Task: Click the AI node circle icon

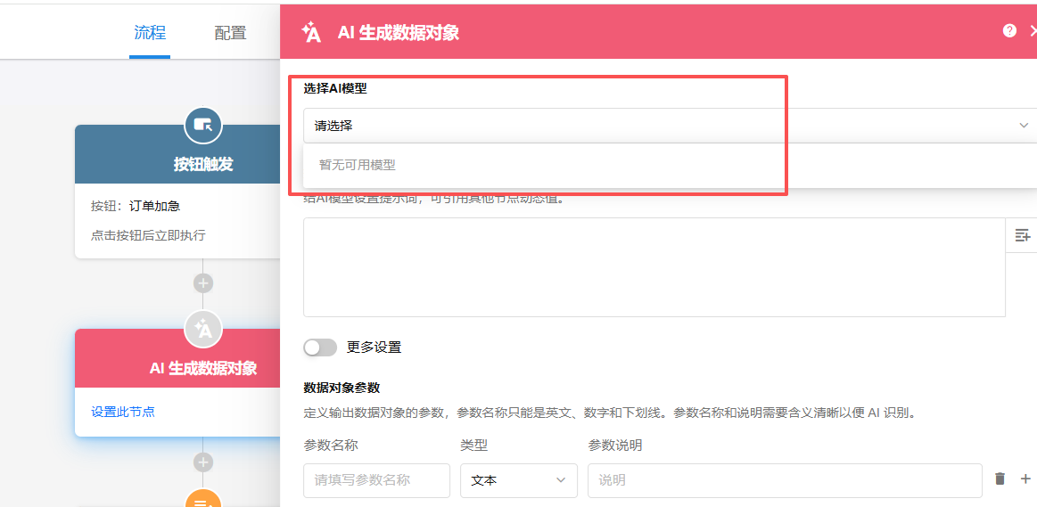Action: pyautogui.click(x=203, y=329)
